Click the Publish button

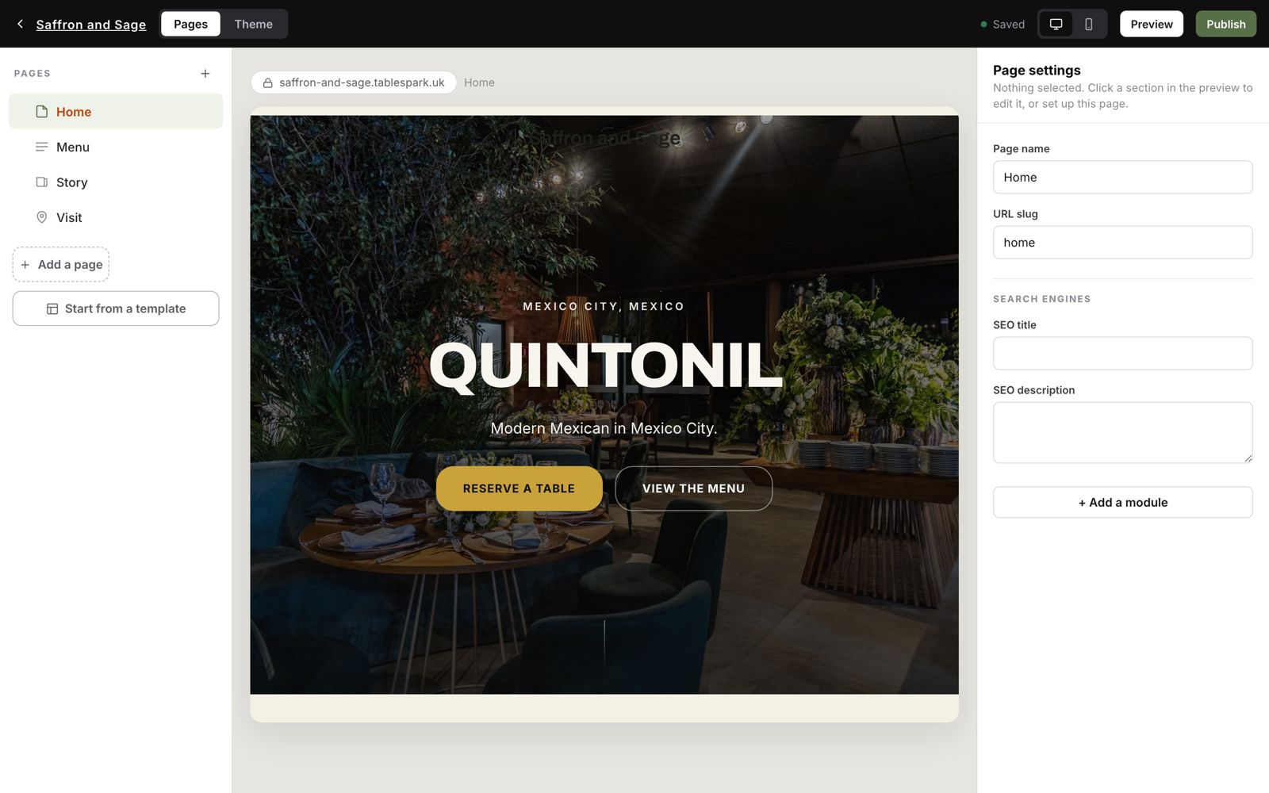(x=1225, y=24)
